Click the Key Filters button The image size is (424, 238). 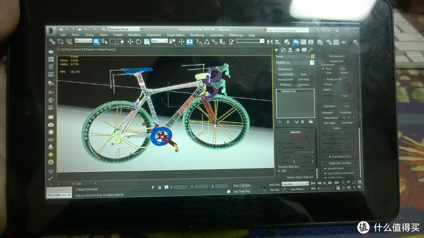tap(298, 189)
